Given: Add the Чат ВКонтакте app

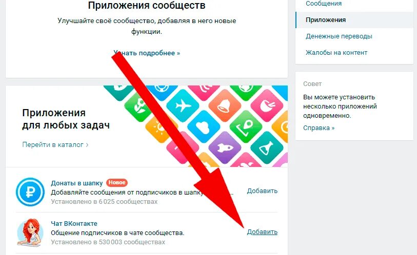Looking at the screenshot, I should pyautogui.click(x=262, y=231).
